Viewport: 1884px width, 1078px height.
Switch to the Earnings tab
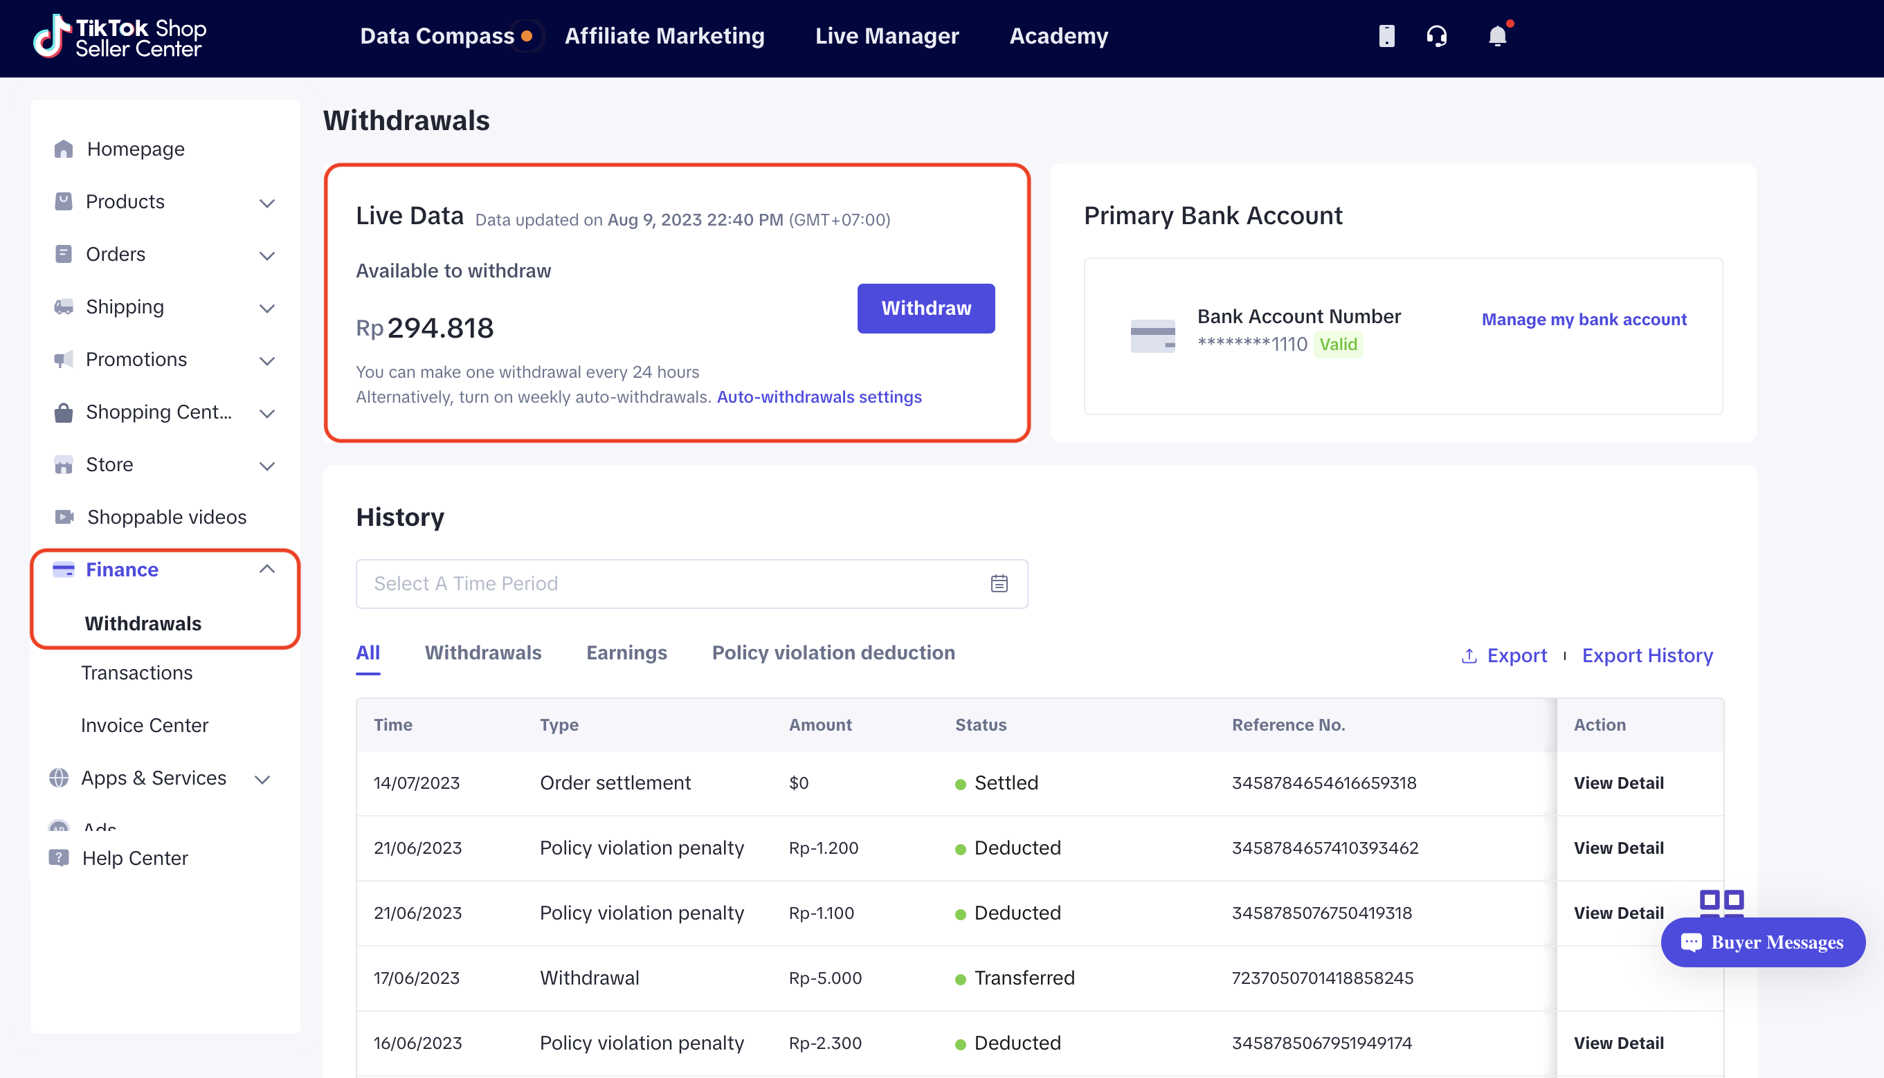click(626, 652)
